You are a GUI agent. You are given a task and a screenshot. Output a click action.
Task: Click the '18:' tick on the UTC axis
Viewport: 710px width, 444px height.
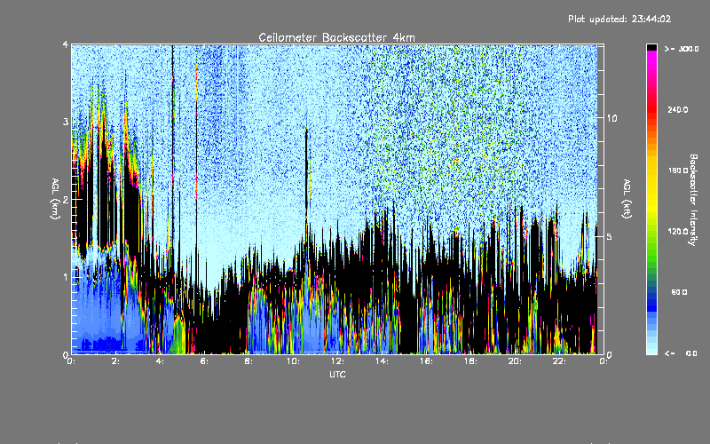click(471, 361)
